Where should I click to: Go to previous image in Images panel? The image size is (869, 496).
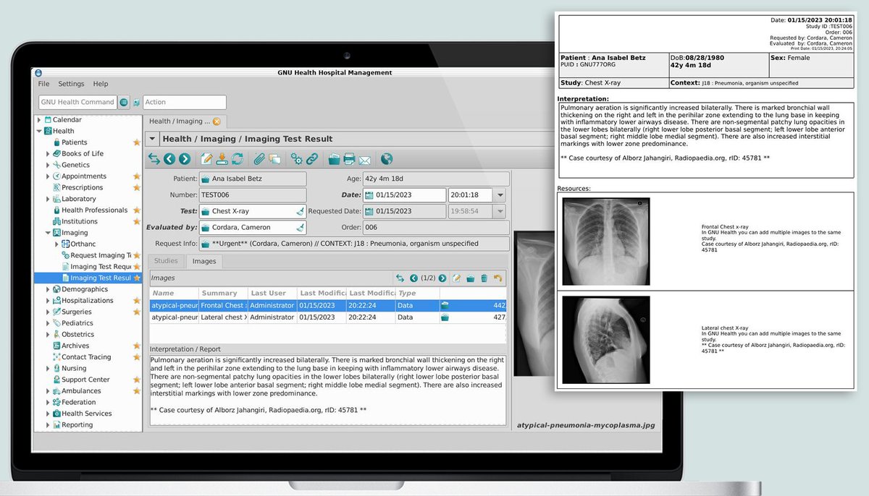coord(413,278)
